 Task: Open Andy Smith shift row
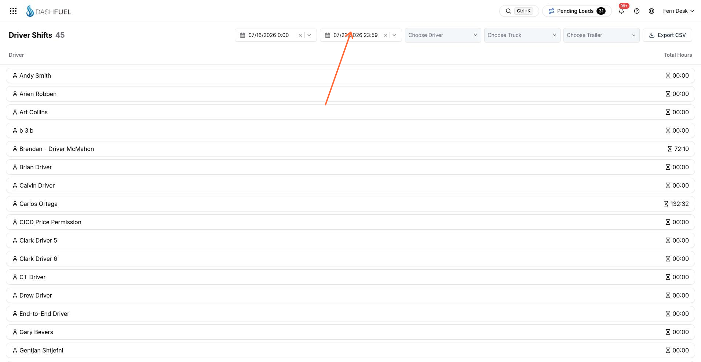click(x=350, y=75)
